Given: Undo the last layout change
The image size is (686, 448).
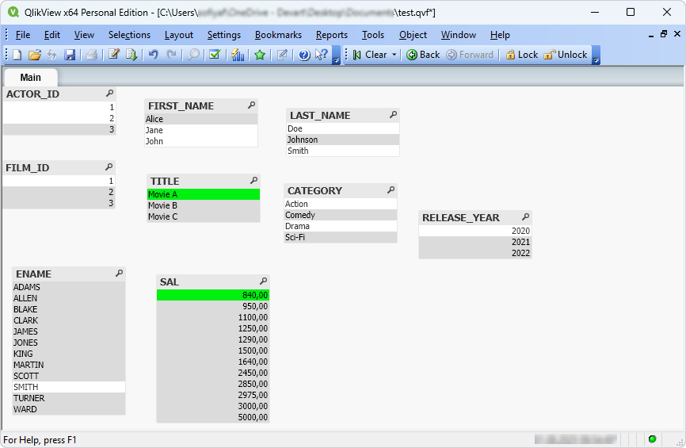Looking at the screenshot, I should point(154,55).
